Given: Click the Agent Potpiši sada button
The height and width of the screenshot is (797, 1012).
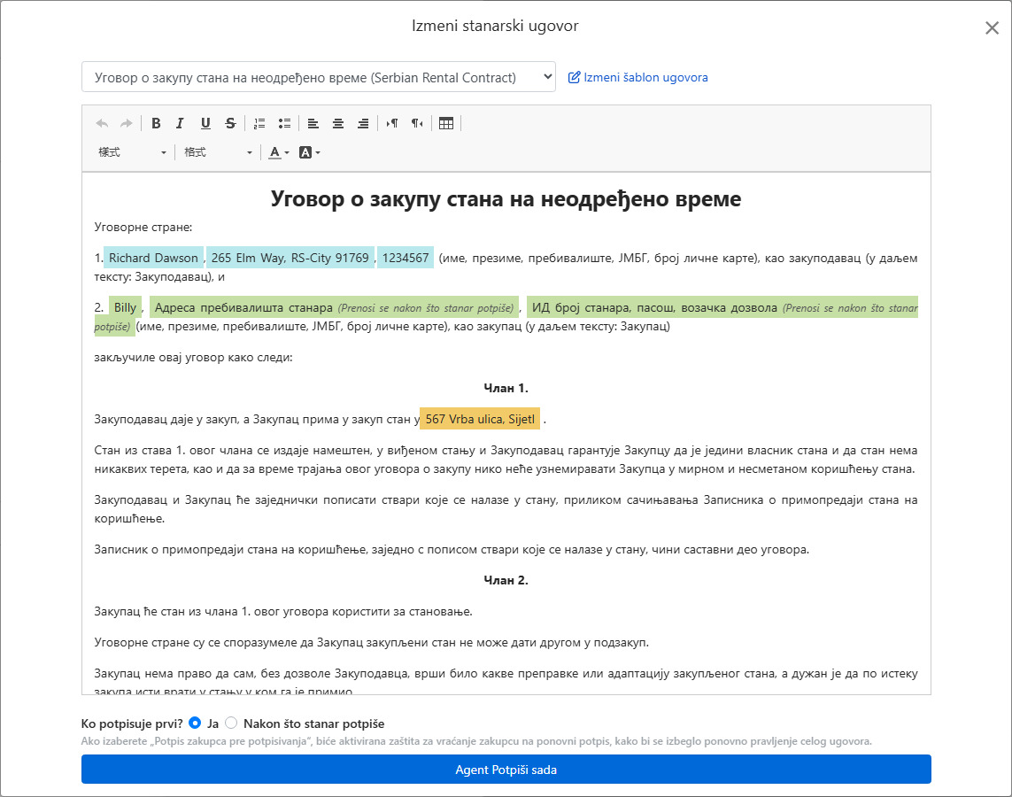Looking at the screenshot, I should 506,770.
